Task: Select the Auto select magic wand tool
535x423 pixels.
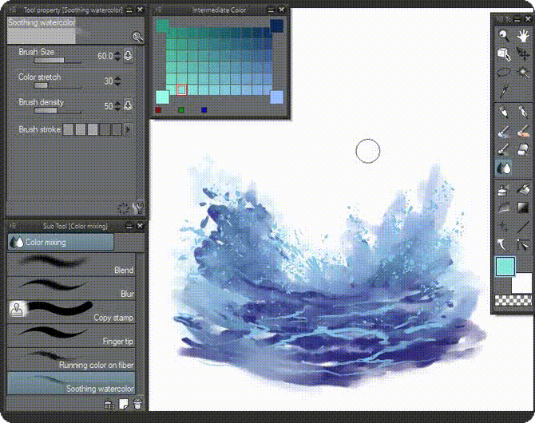Action: (523, 73)
